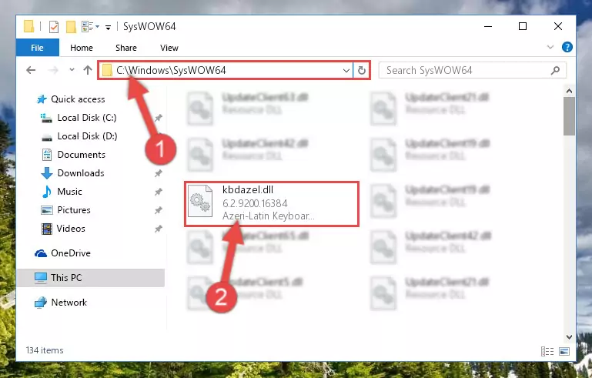Image resolution: width=592 pixels, height=378 pixels.
Task: Click the Search SysWOW64 box
Action: click(473, 70)
